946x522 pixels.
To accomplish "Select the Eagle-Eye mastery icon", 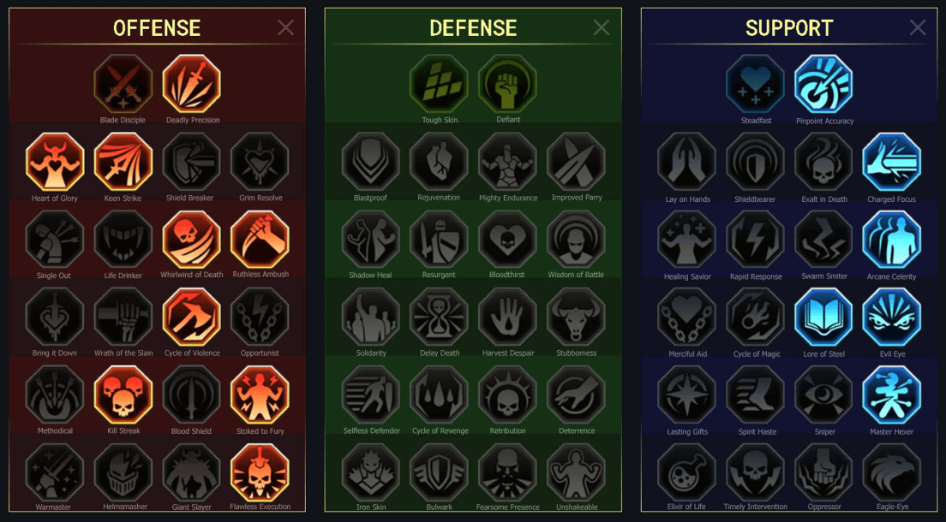I will 892,472.
